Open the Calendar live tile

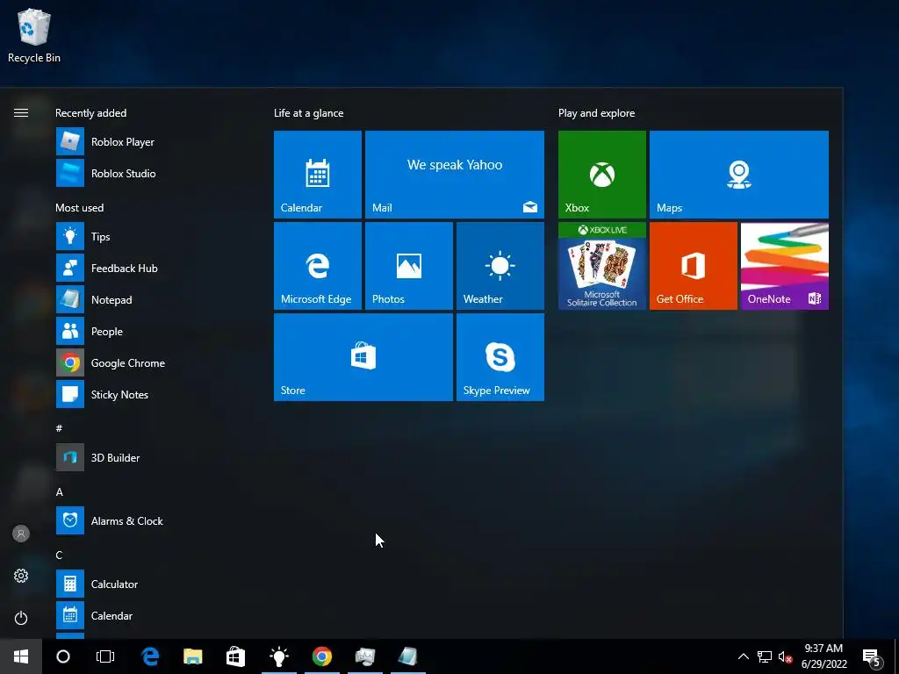click(x=318, y=175)
